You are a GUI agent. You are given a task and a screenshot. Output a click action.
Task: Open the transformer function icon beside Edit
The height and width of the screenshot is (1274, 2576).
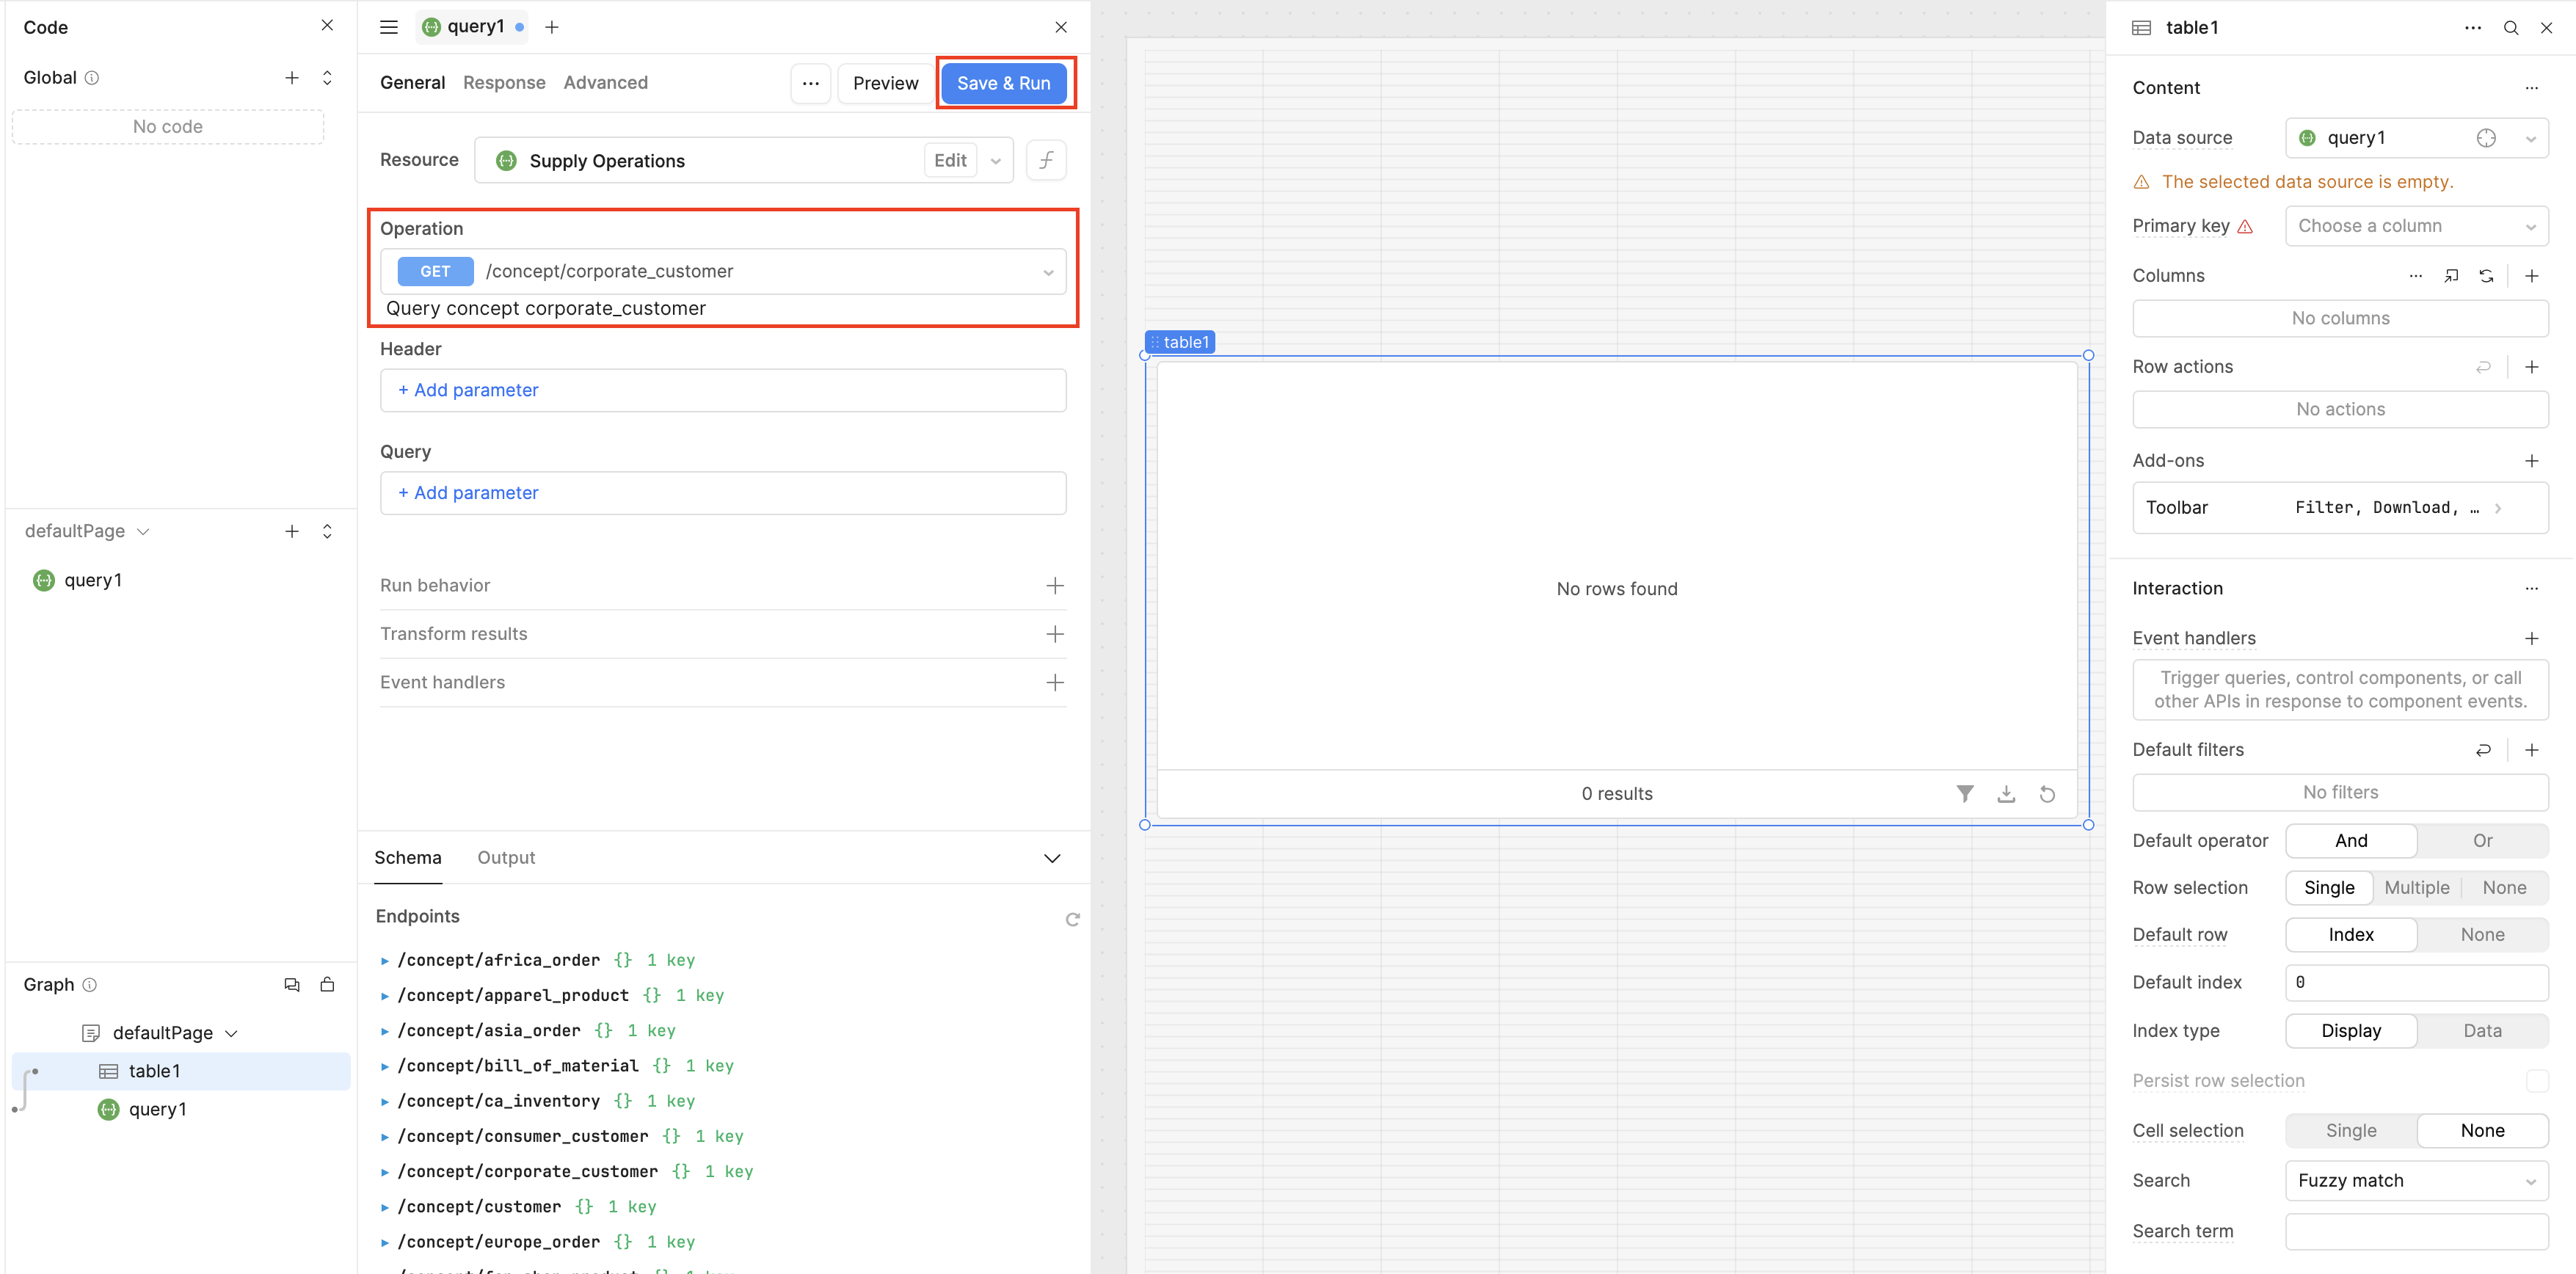[x=1045, y=160]
